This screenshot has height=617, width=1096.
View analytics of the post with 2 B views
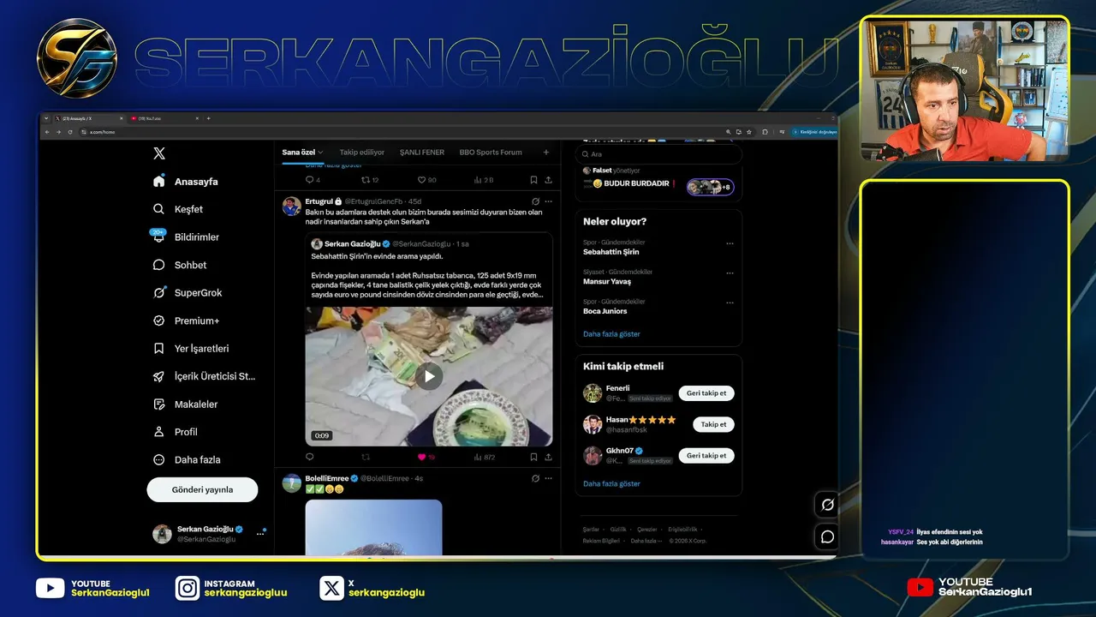483,180
